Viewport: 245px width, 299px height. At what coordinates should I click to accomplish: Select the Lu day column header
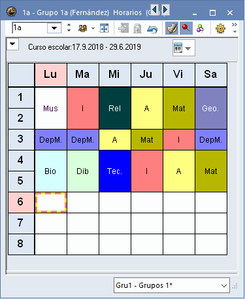[x=51, y=75]
